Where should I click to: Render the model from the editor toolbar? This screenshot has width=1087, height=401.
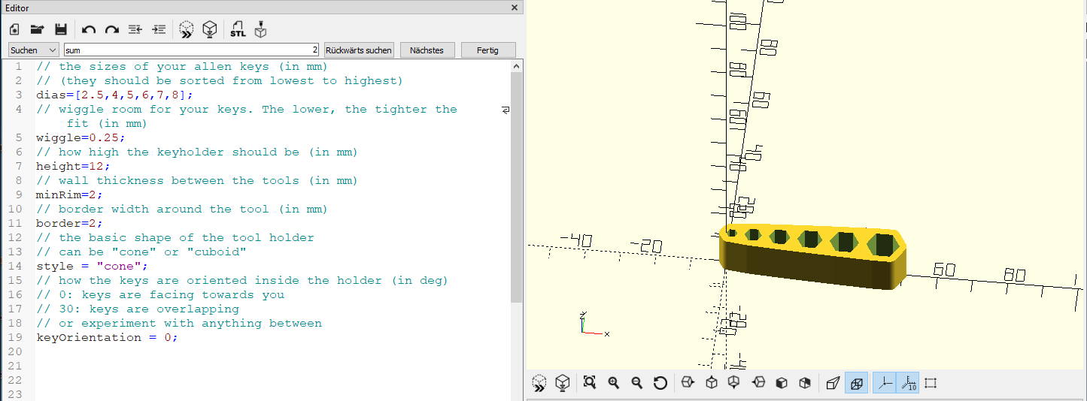point(210,30)
